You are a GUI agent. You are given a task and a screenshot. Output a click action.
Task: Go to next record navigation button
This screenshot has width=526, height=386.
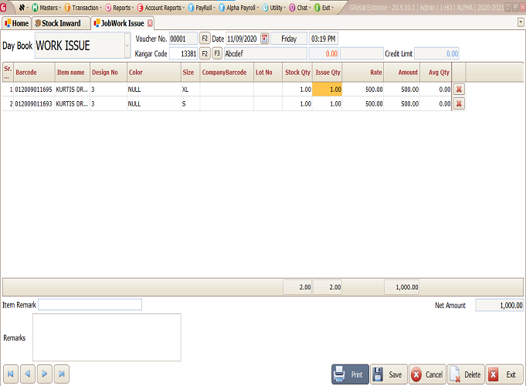pos(45,374)
